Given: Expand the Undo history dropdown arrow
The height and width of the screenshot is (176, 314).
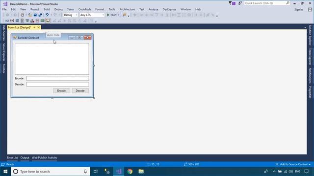Looking at the screenshot, I should point(51,15).
